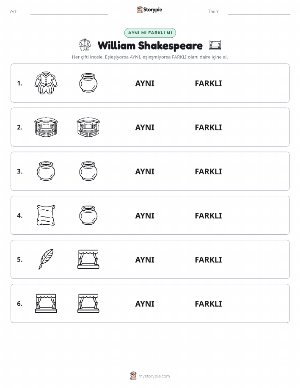Click the scroll parchment icon in row 4
Viewport: 300px width, 388px height.
click(46, 215)
